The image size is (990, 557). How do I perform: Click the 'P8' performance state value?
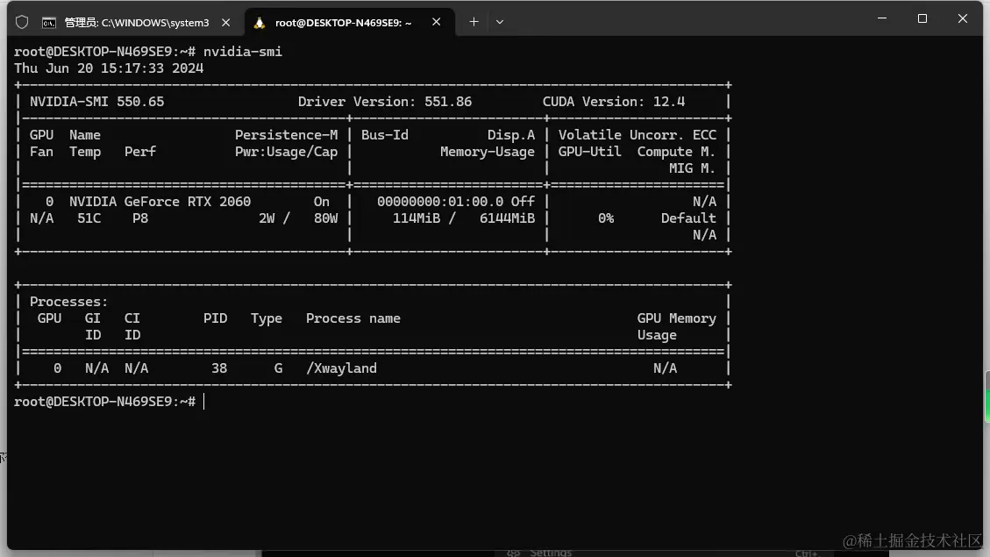pyautogui.click(x=140, y=218)
